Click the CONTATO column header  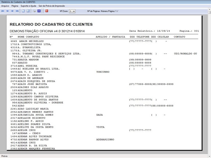[179, 37]
